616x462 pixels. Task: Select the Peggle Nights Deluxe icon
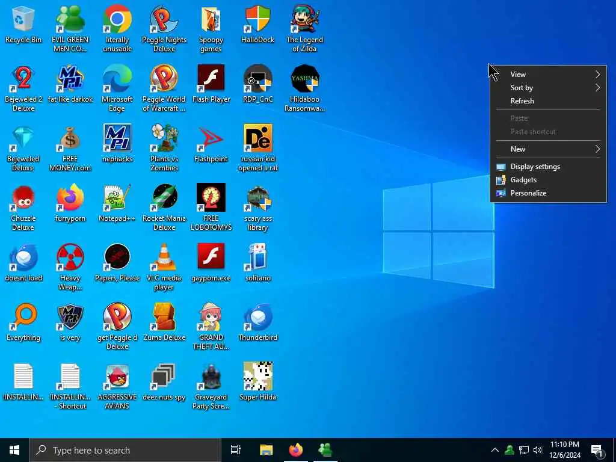(164, 19)
